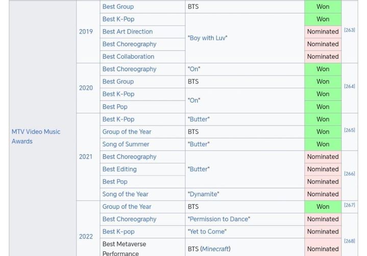Image resolution: width=367 pixels, height=256 pixels.
Task: Open Best K-Pop link in 2021 rows
Action: pyautogui.click(x=118, y=119)
